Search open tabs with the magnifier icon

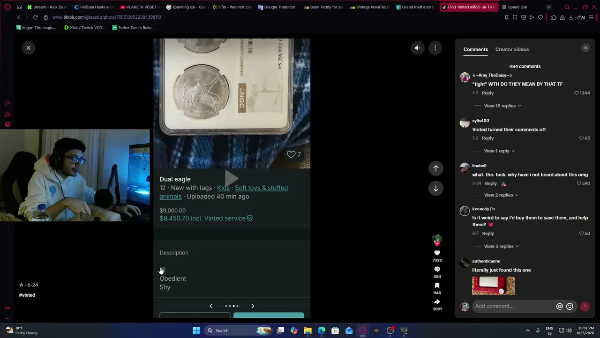567,7
